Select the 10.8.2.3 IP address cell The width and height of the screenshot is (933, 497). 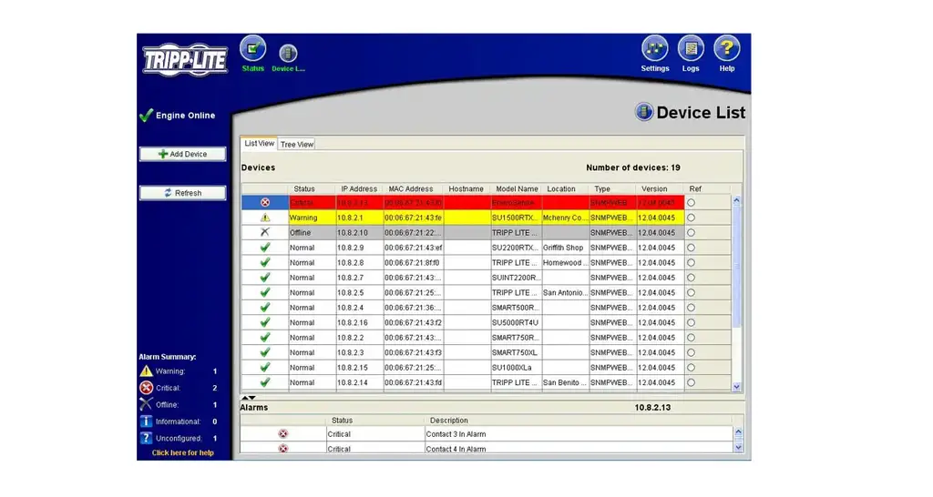click(359, 352)
